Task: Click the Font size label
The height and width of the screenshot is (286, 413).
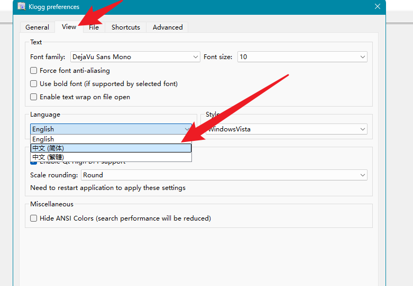Action: click(x=218, y=57)
